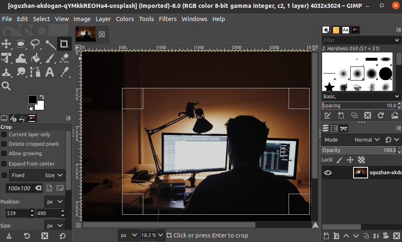Select the Text tool
This screenshot has width=402, height=242.
coord(50,72)
